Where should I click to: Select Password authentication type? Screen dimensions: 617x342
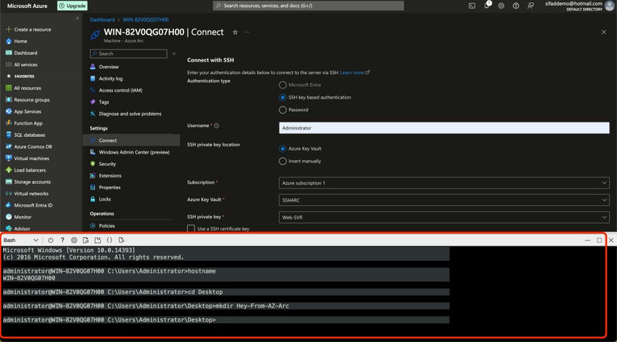tap(282, 110)
